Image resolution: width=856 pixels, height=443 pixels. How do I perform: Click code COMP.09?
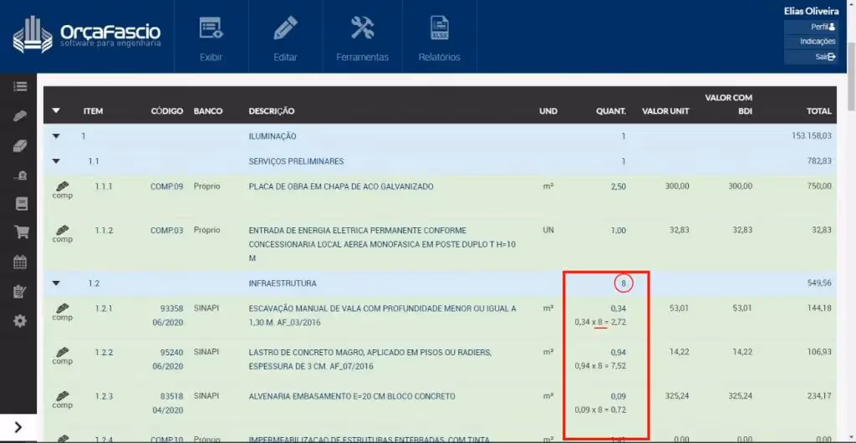pos(167,186)
